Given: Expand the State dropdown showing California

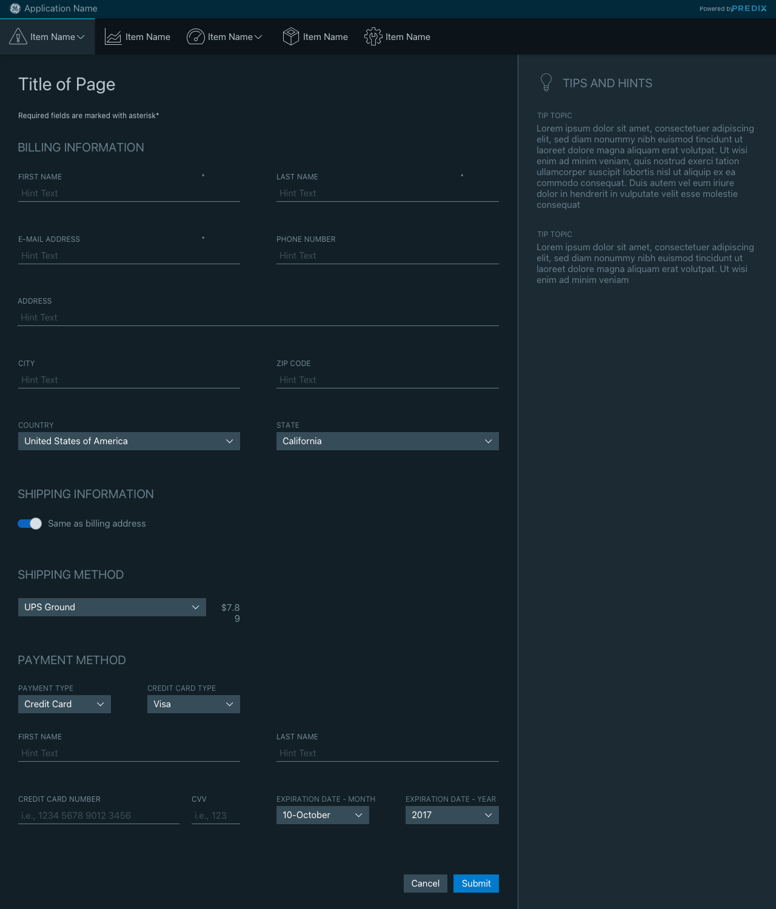Looking at the screenshot, I should pos(387,441).
